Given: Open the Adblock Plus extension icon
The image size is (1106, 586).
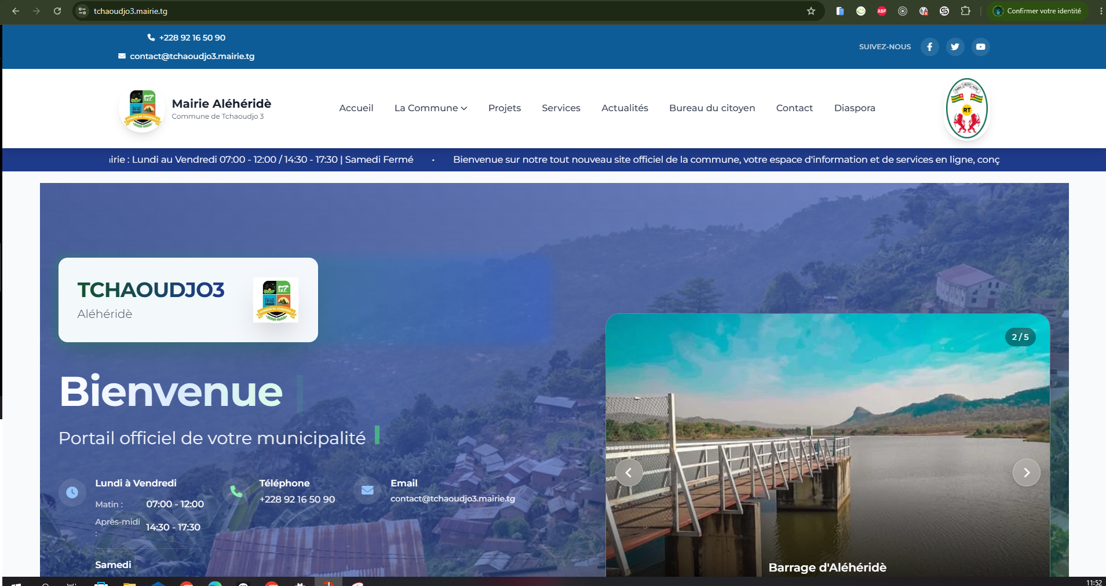Looking at the screenshot, I should point(882,11).
